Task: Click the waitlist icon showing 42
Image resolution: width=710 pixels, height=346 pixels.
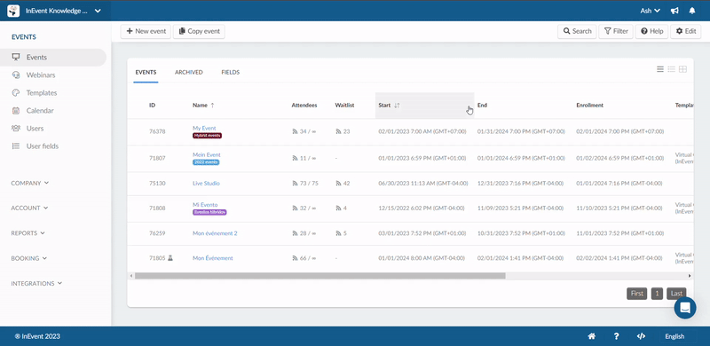Action: click(x=338, y=184)
